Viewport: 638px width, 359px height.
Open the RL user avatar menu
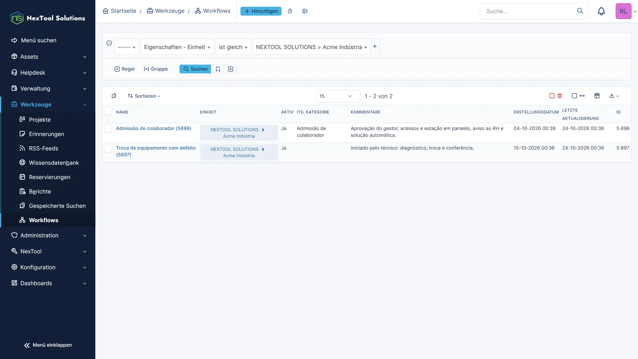(x=624, y=11)
